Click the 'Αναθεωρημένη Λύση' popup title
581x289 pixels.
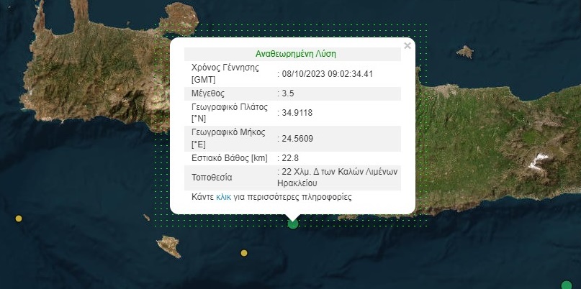(x=295, y=54)
